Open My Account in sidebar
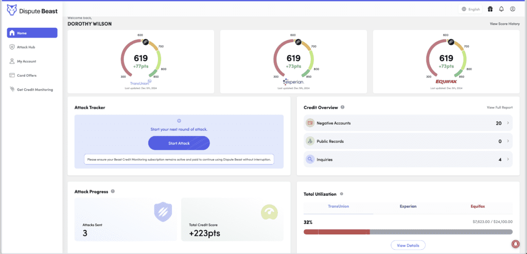 point(26,61)
